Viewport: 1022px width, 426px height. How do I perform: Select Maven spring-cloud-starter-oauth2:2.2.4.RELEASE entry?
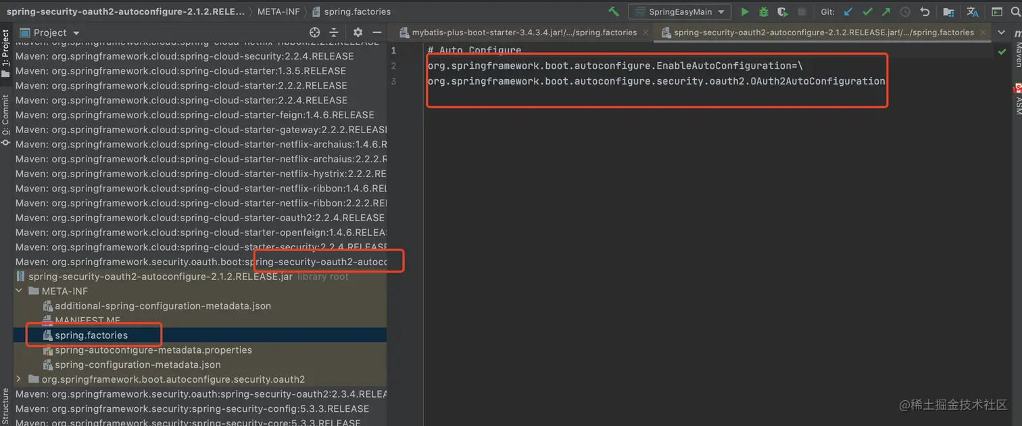click(x=200, y=218)
